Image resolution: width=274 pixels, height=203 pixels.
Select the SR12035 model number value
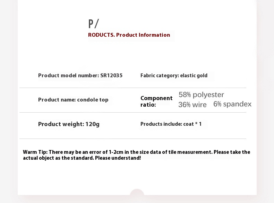tap(111, 76)
